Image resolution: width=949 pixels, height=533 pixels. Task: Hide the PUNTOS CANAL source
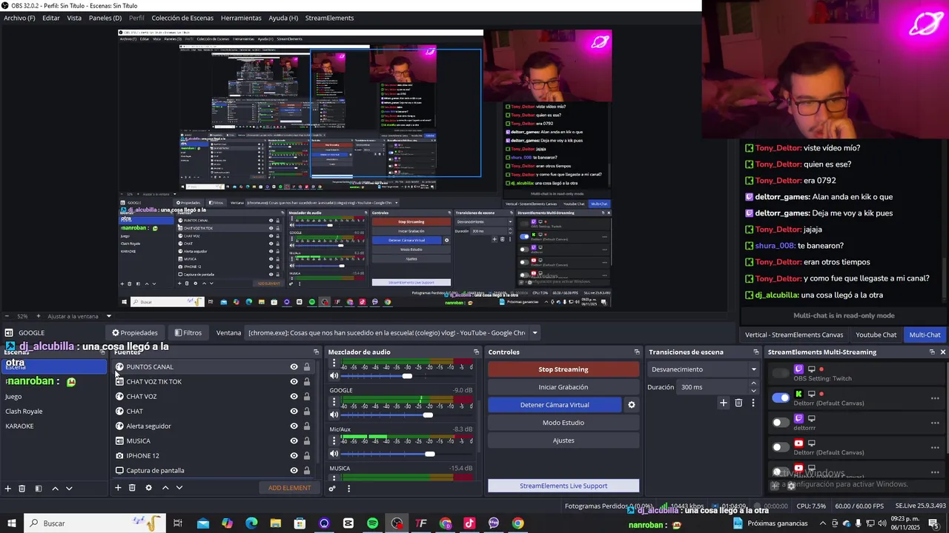(x=294, y=367)
